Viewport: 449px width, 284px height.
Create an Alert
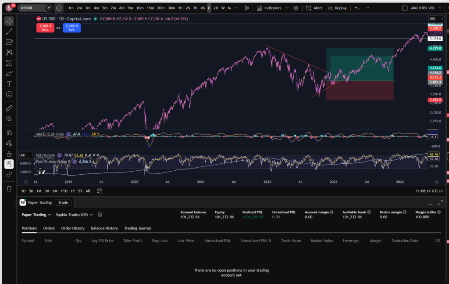tap(314, 8)
